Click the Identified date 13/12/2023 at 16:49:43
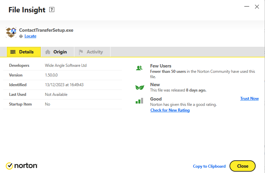This screenshot has width=265, height=173. coord(64,85)
